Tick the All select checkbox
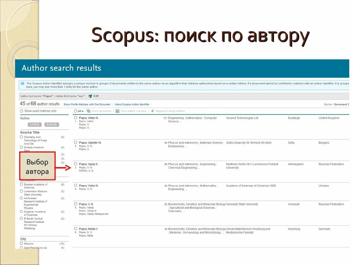The height and width of the screenshot is (265, 353). [75, 111]
